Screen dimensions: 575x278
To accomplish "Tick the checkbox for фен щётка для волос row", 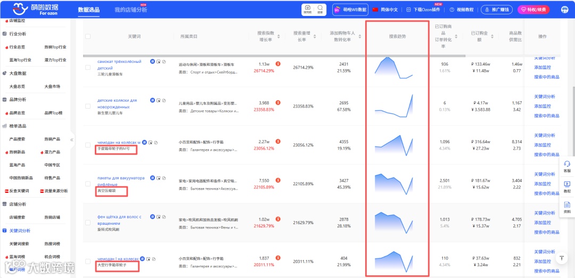I will tap(88, 223).
